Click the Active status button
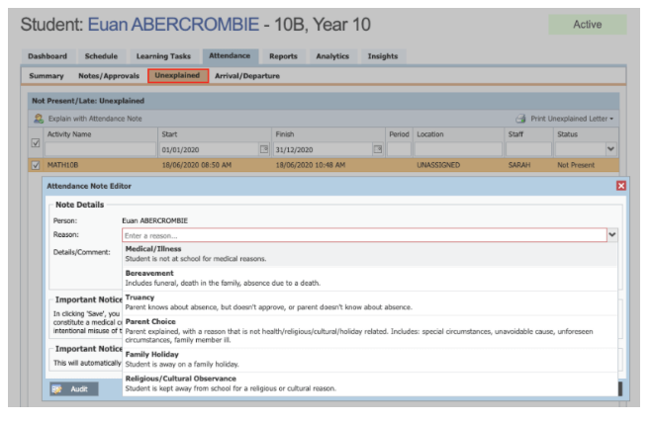The image size is (652, 423). click(587, 25)
